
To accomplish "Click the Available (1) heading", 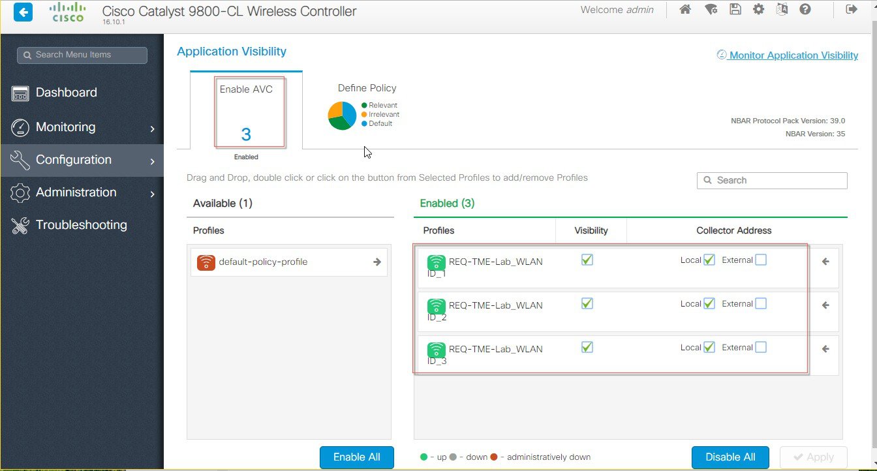I will coord(223,204).
